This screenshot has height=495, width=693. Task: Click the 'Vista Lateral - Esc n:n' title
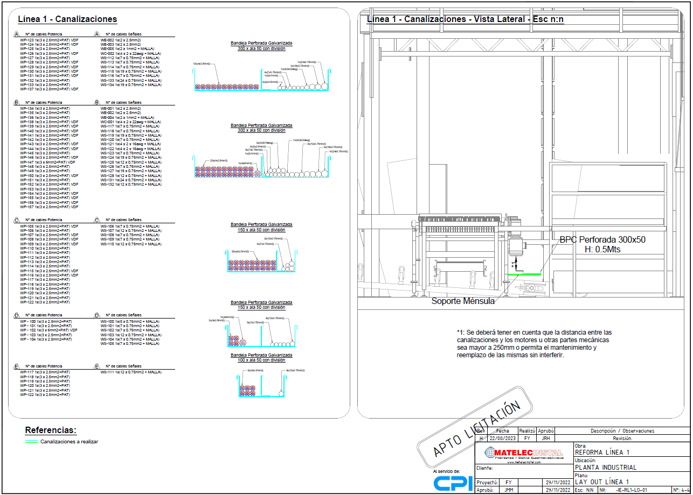(x=516, y=19)
